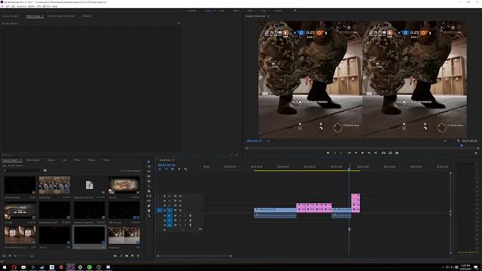
Task: Switch to the Media Browser tab
Action: pyautogui.click(x=32, y=160)
